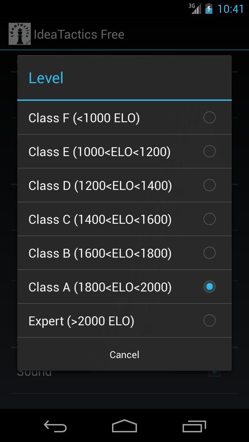Tap the battery charging status icon
Image resolution: width=249 pixels, height=442 pixels.
pos(209,8)
